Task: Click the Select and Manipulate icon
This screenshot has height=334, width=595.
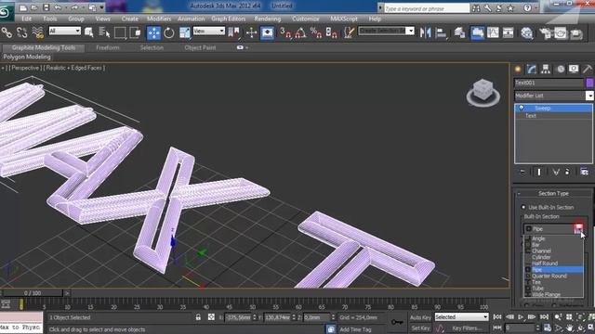Action: 251,33
